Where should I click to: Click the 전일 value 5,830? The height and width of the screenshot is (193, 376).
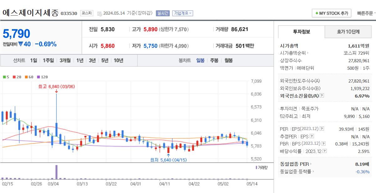(x=108, y=29)
